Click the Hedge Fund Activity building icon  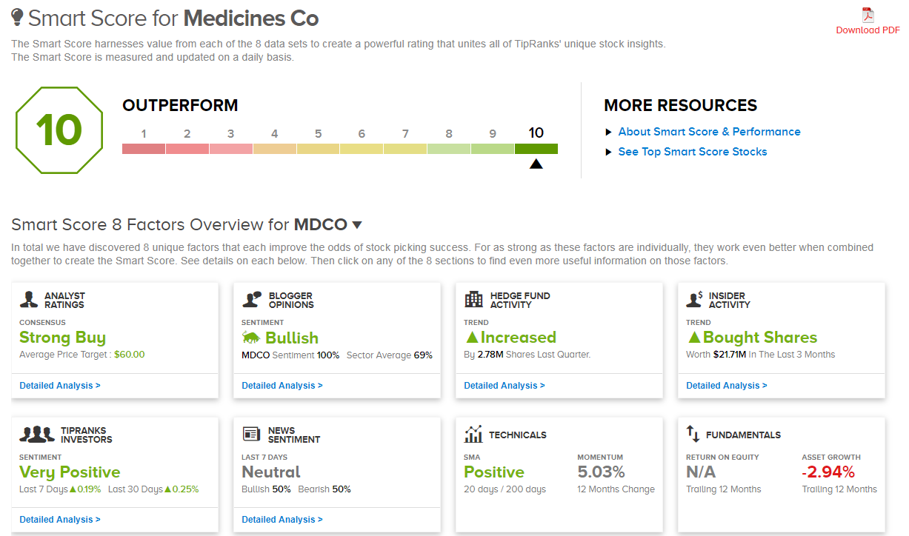tap(473, 299)
